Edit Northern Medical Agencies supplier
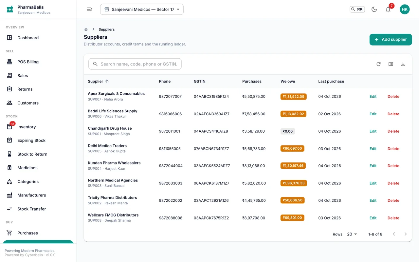Screen dimensions: 419x262 tap(373, 183)
